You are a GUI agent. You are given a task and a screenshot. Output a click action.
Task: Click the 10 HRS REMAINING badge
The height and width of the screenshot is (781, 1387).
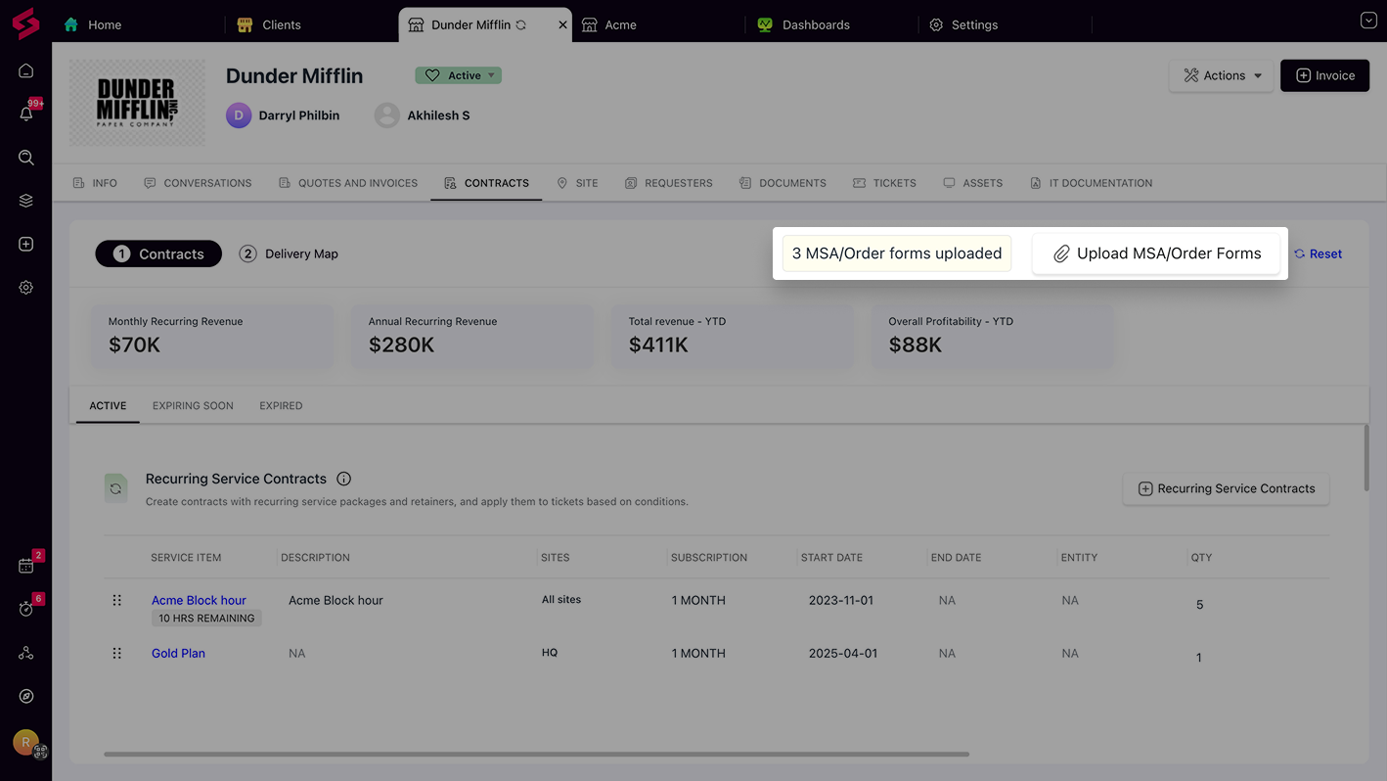click(206, 619)
